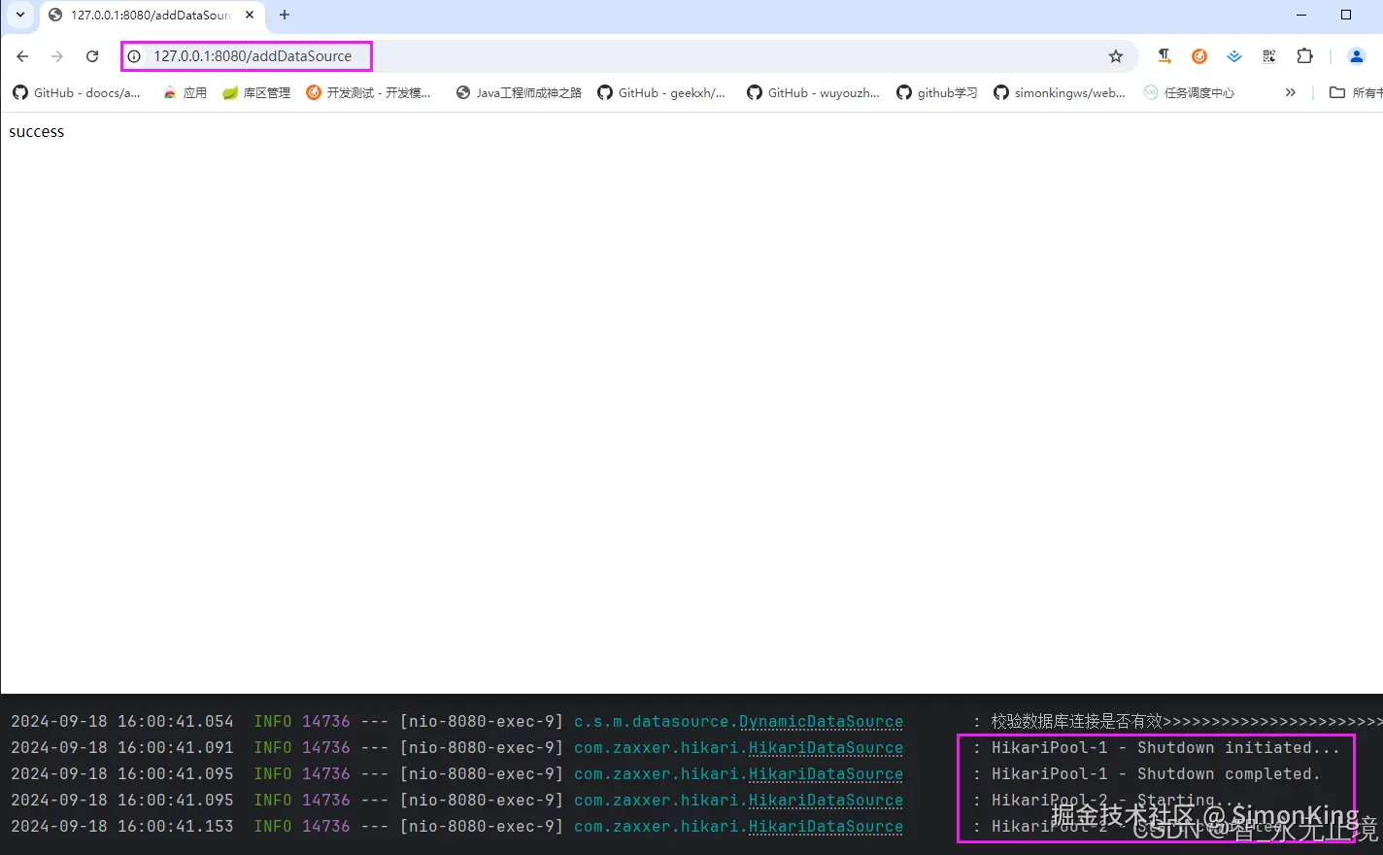Click the success text on page
Screen dimensions: 1383x855
tap(37, 132)
